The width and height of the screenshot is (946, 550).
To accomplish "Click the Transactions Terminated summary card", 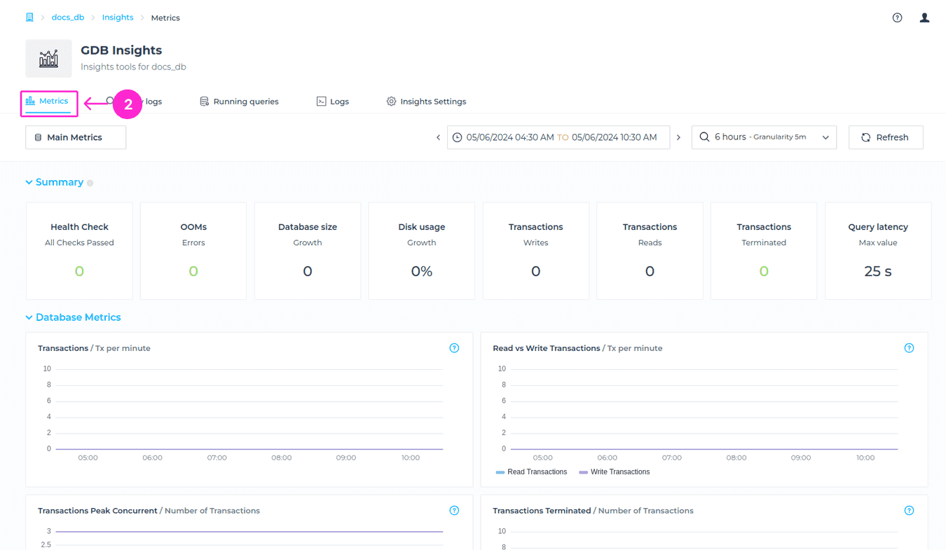I will [x=764, y=251].
